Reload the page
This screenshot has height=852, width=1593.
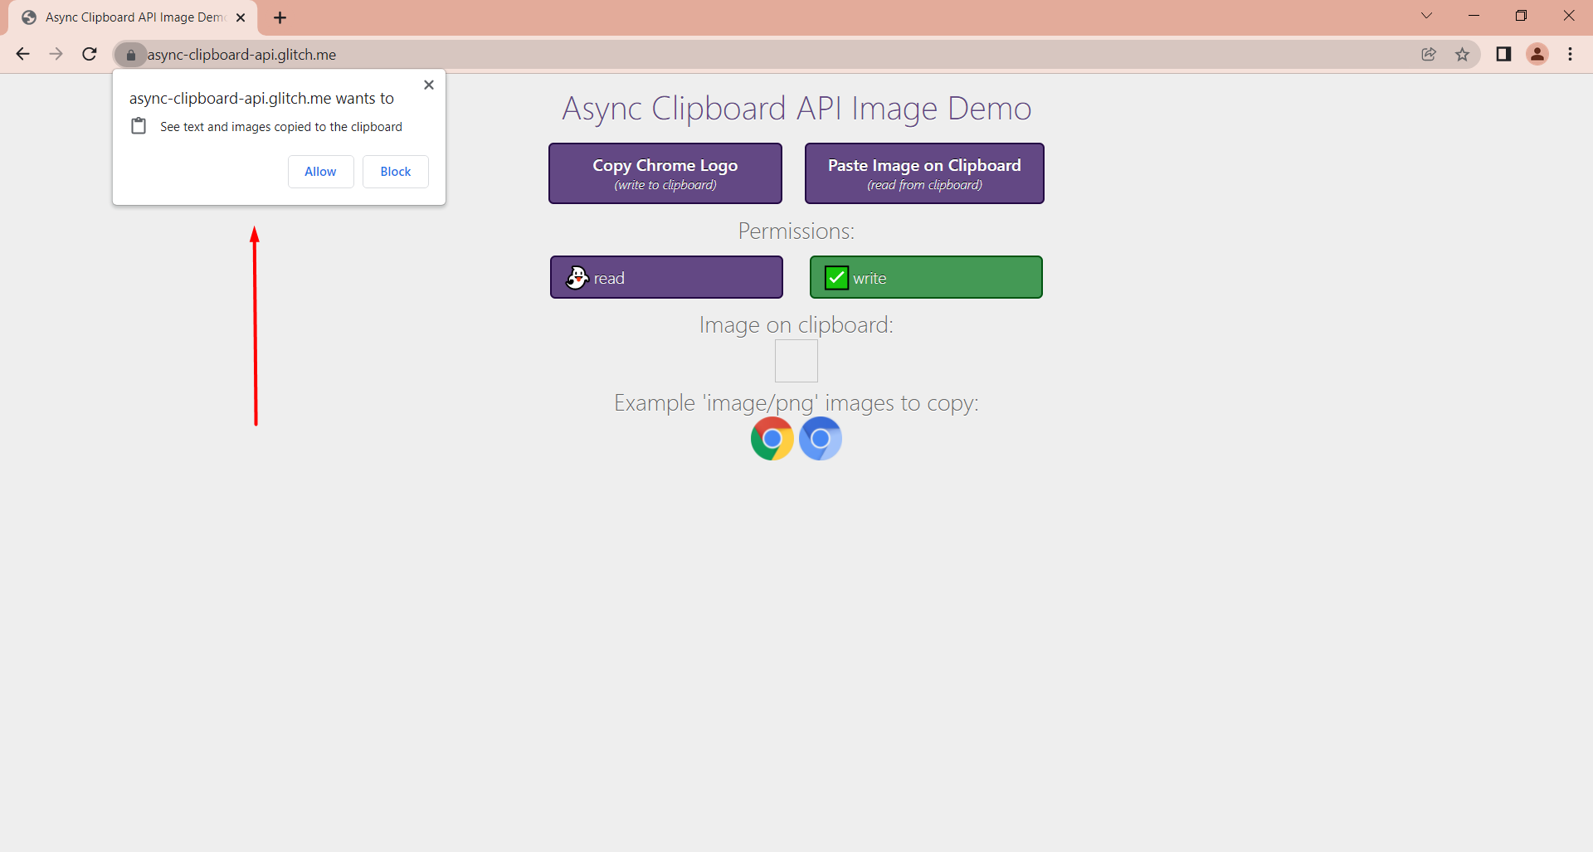point(88,54)
